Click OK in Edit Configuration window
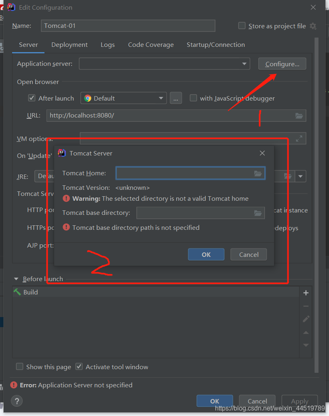Image resolution: width=329 pixels, height=416 pixels. coord(215,401)
